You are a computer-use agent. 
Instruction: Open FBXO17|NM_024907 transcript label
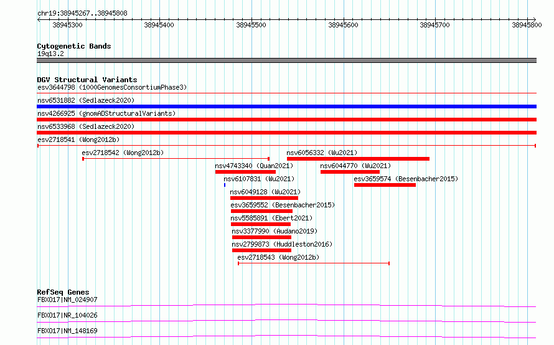(x=67, y=300)
